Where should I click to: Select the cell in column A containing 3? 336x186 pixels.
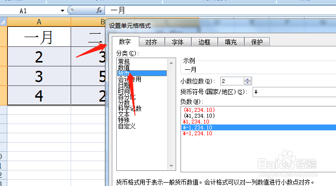(x=39, y=76)
